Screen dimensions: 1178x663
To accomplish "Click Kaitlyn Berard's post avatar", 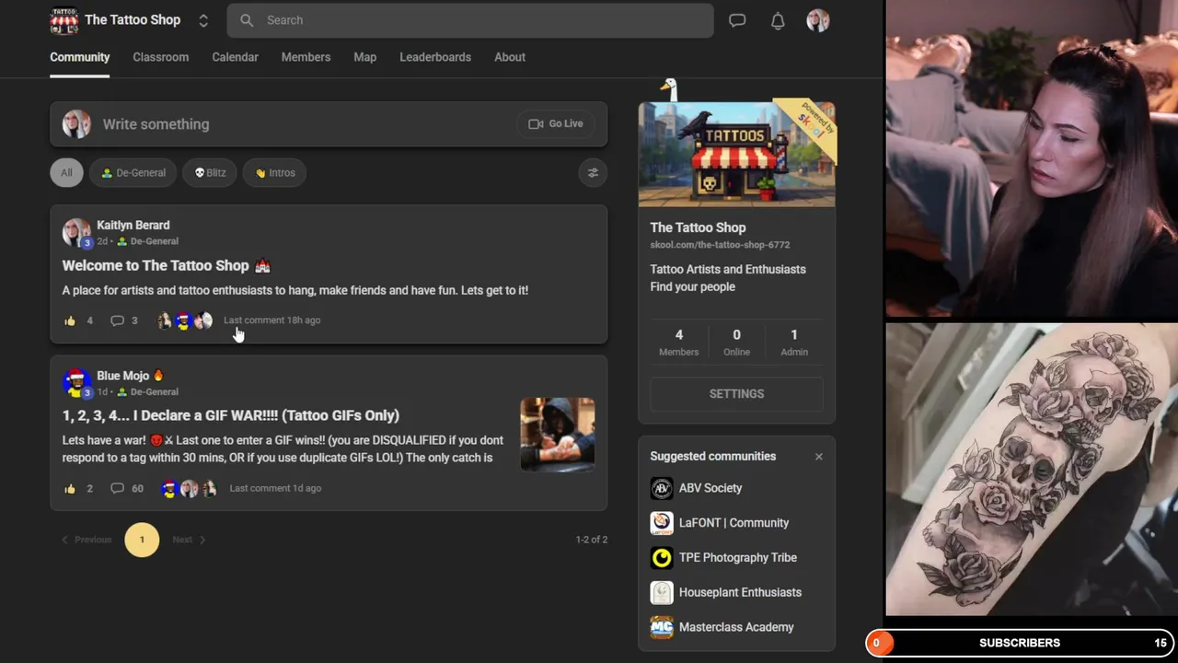I will coord(76,232).
